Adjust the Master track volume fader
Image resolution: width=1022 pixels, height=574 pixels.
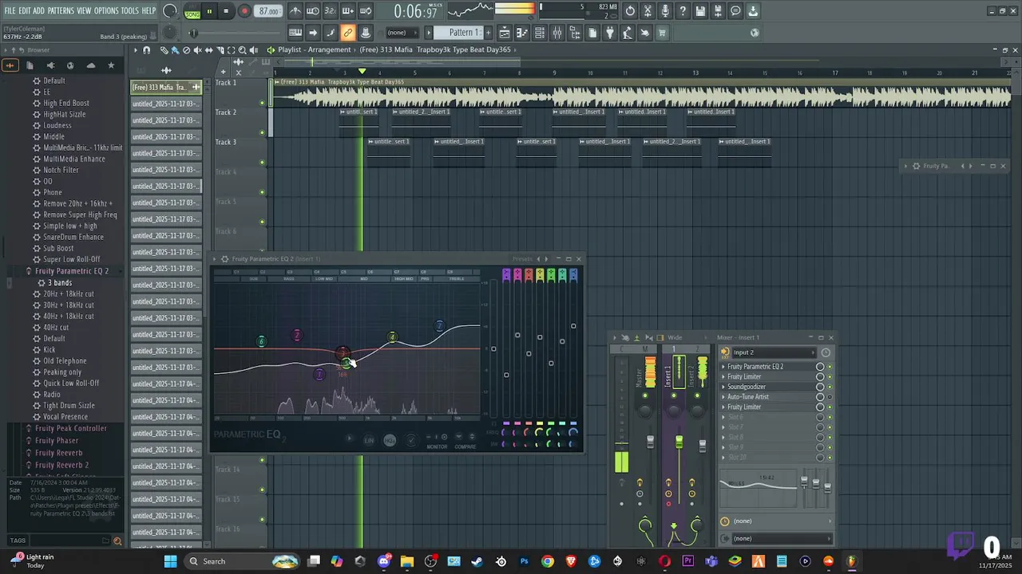pos(650,441)
